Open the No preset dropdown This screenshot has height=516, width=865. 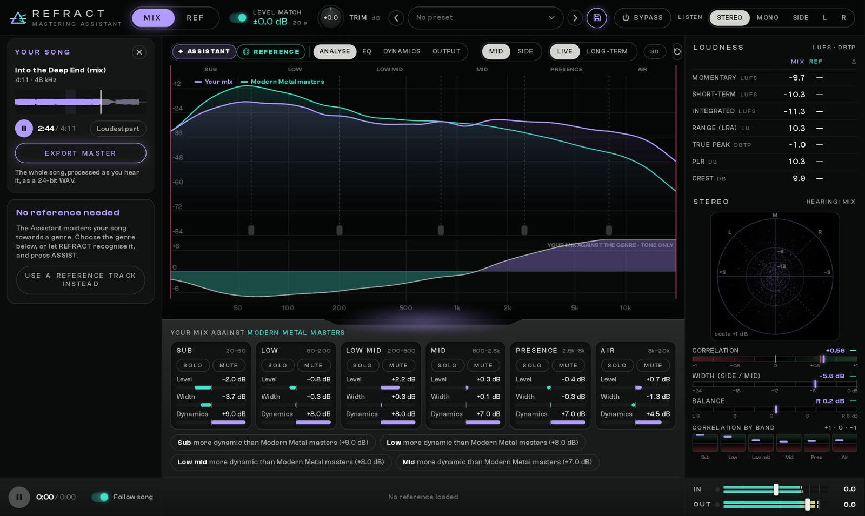pyautogui.click(x=485, y=18)
